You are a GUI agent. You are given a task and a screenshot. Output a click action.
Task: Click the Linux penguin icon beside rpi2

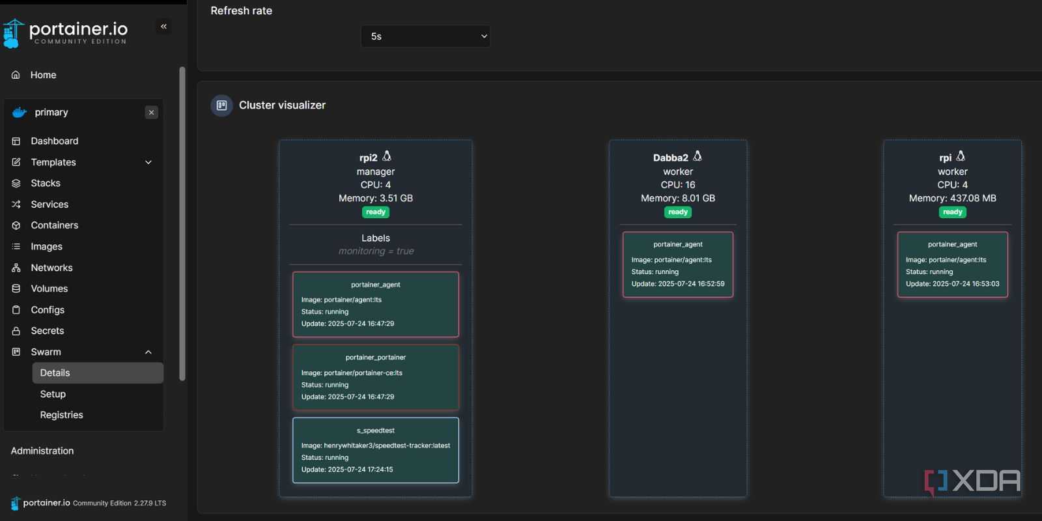pos(387,156)
